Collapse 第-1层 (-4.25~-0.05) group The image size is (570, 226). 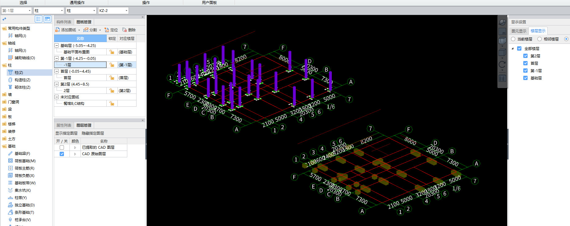pos(57,58)
